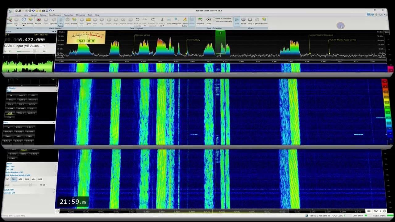This screenshot has width=395, height=222.
Task: Open the Datafile Editor
Action: pos(185,22)
